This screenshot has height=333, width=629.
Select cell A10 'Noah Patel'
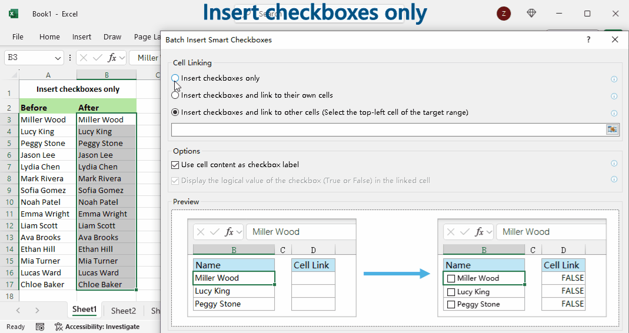[x=48, y=202]
